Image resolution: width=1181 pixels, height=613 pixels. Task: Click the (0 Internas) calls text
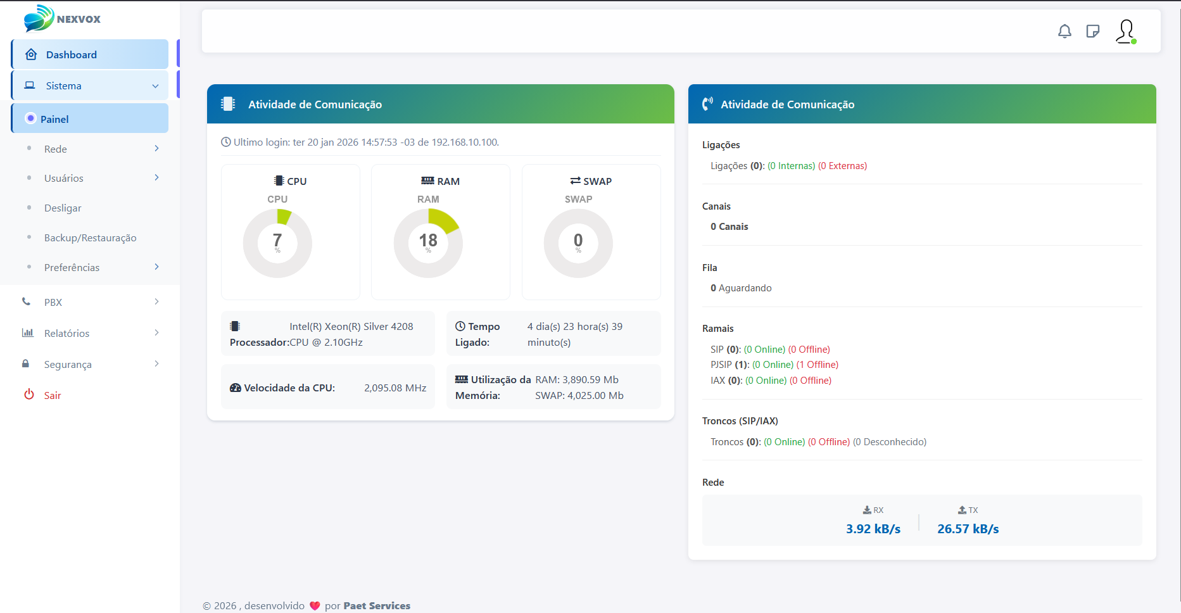[x=791, y=166]
